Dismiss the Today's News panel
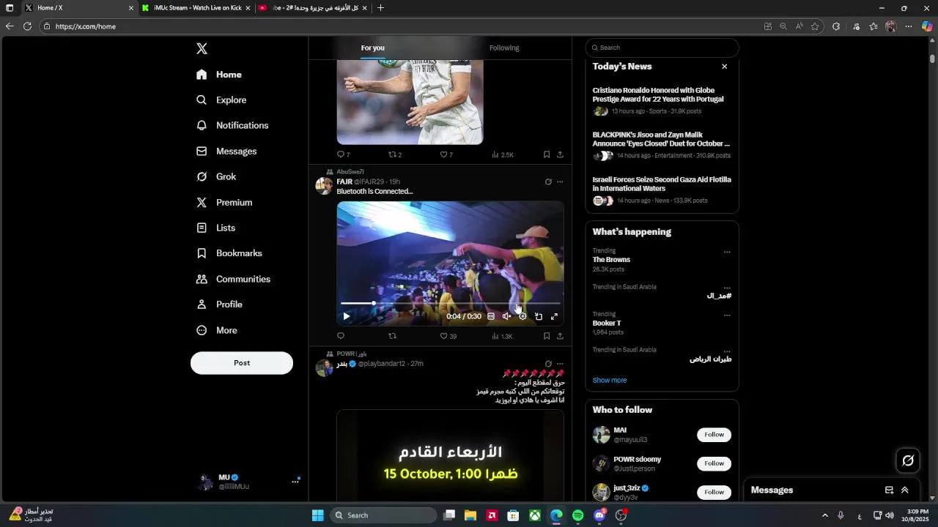The image size is (938, 527). 724,67
